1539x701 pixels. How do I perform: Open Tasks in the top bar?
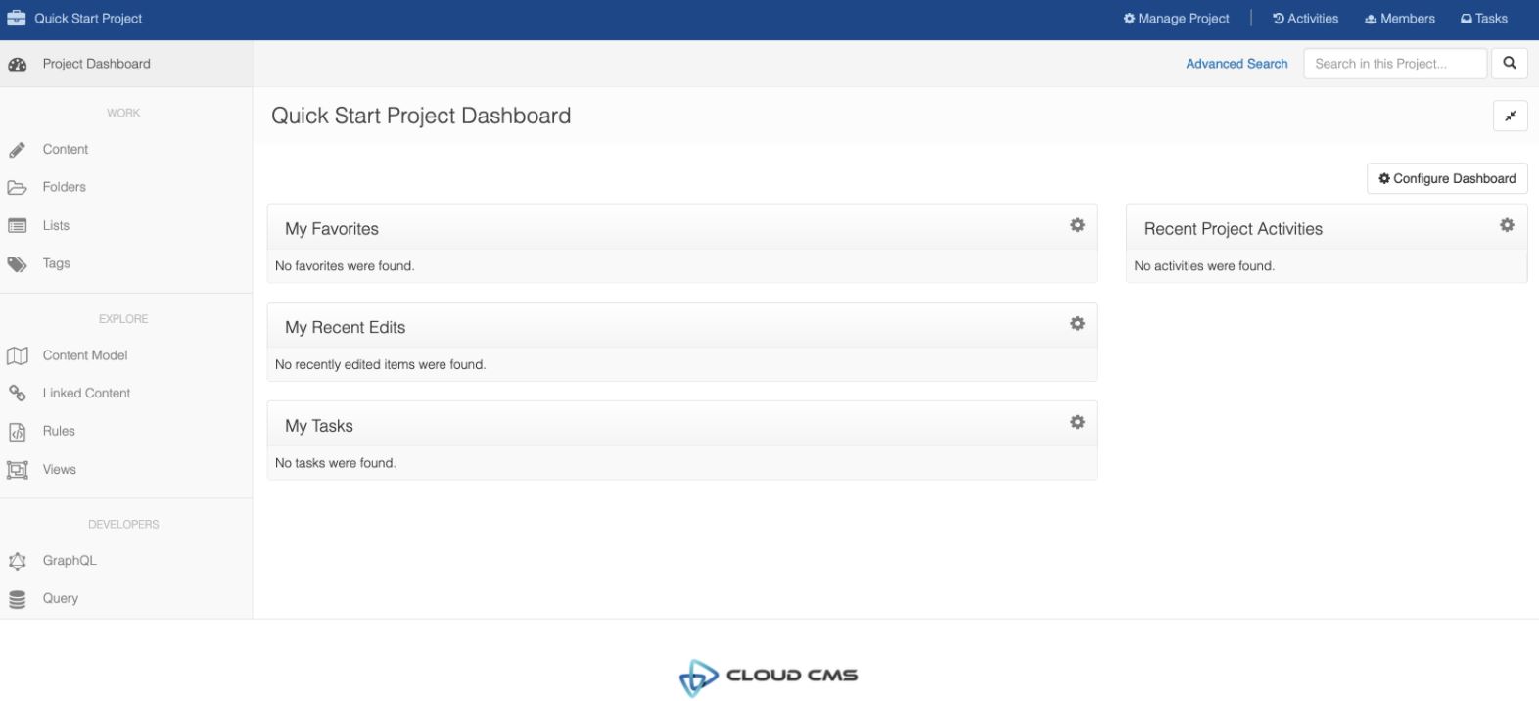point(1484,19)
